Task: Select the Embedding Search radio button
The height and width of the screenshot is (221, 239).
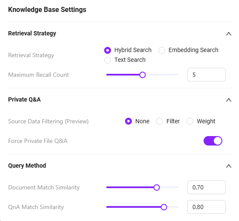Action: tap(162, 50)
